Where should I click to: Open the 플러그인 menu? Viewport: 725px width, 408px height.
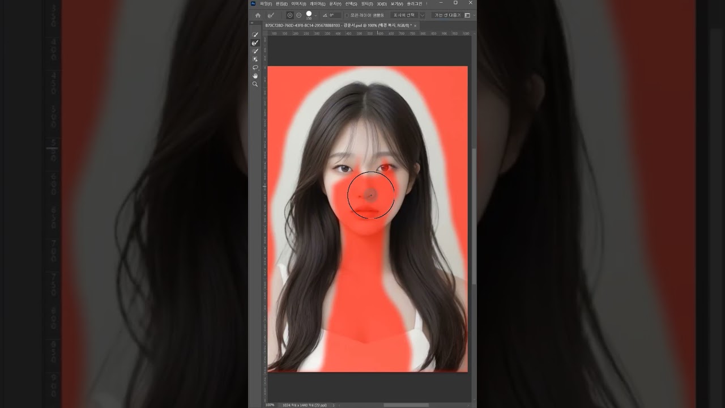click(415, 4)
